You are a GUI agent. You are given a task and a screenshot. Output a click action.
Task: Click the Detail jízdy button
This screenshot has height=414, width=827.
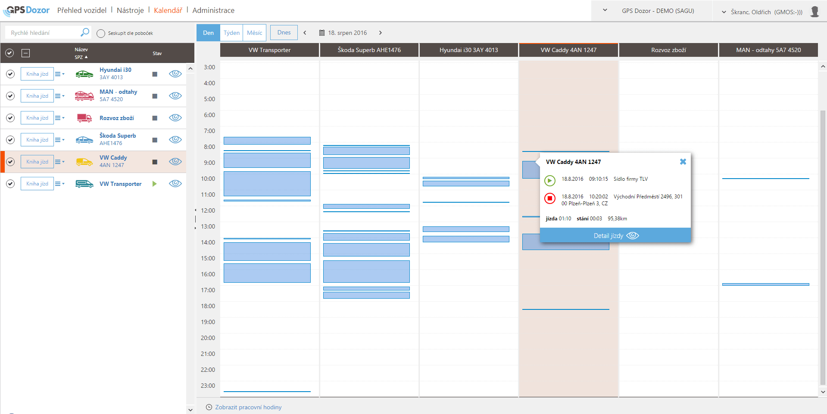click(x=615, y=235)
